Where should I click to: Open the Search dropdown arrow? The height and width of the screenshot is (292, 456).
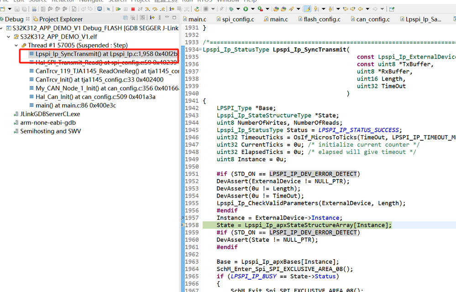(299, 9)
